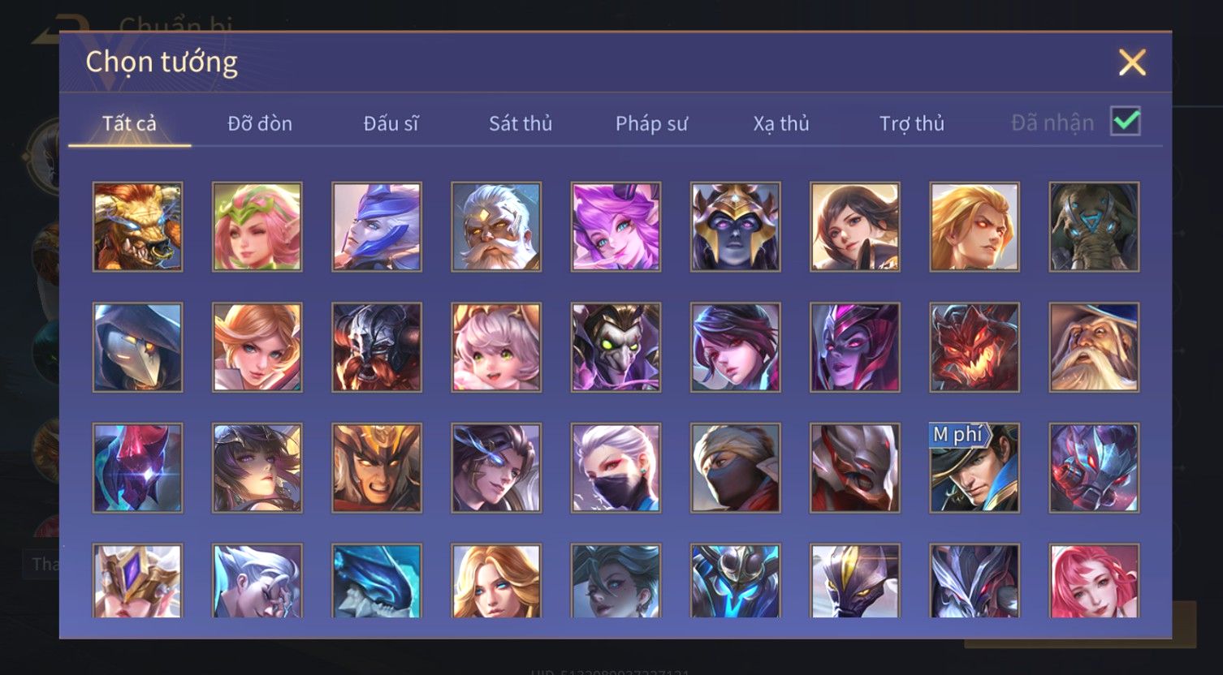
Task: Pick the wizard with long white beard and hat
Action: click(x=1094, y=347)
